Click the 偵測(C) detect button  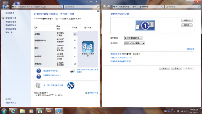(187, 20)
